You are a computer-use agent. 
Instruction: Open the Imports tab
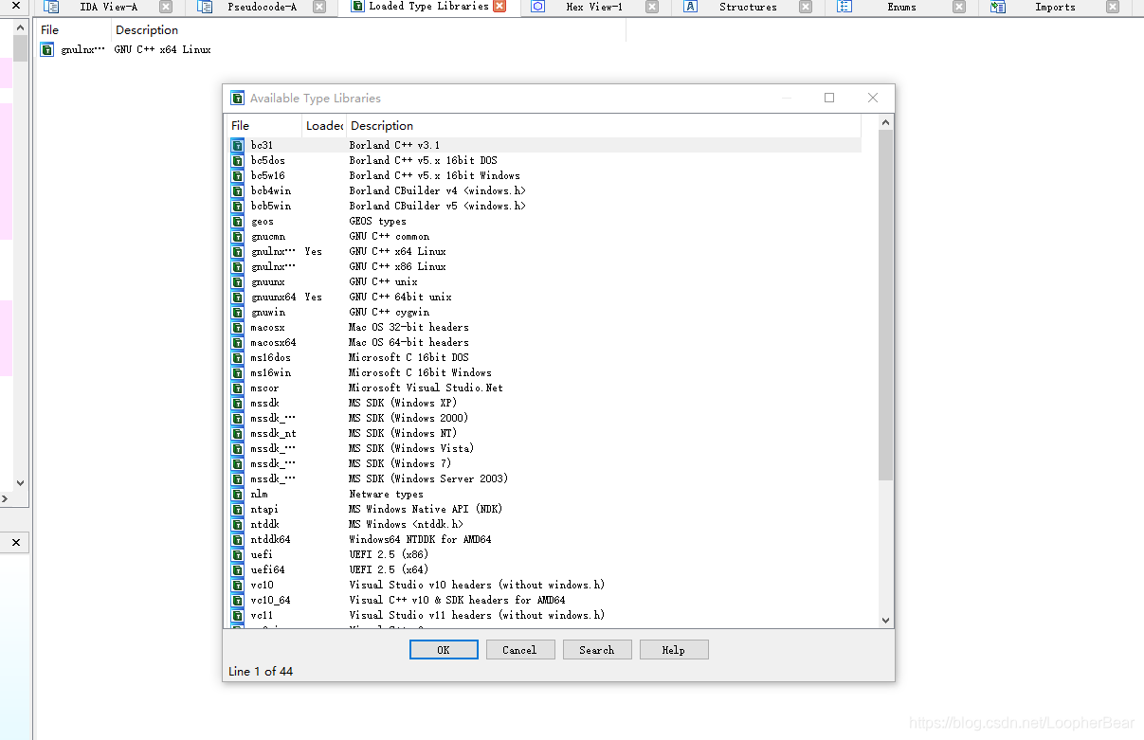1055,7
